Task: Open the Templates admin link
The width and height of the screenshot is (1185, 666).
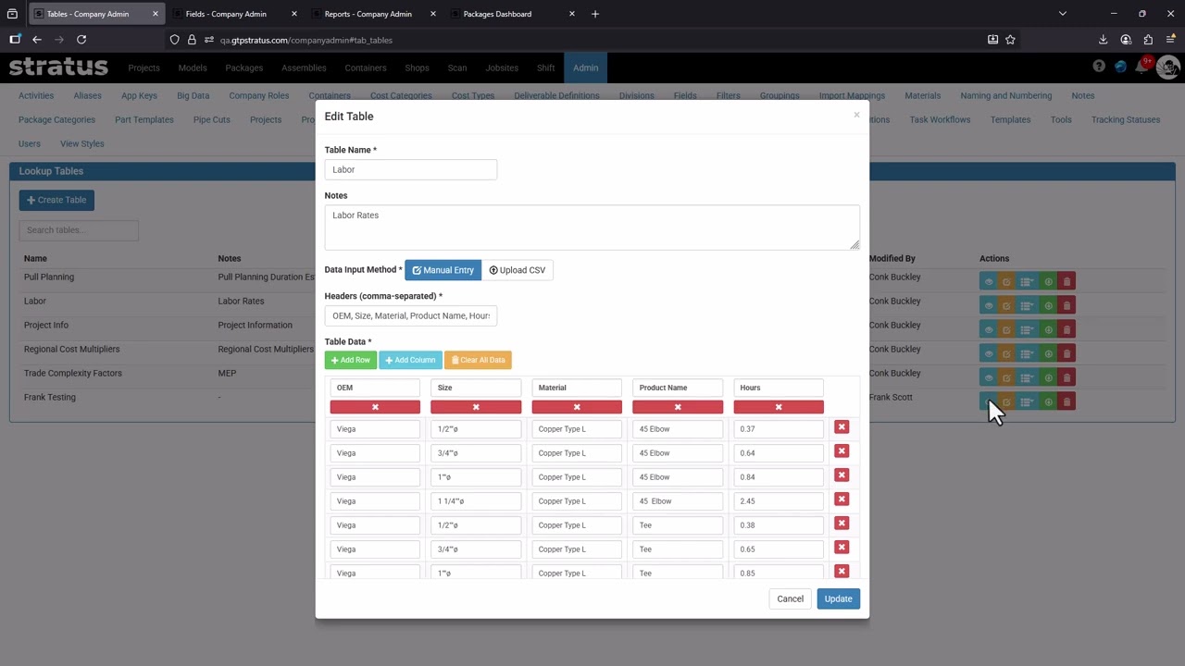Action: pos(1010,119)
